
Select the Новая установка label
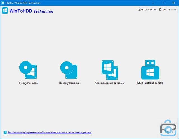pos(69,83)
